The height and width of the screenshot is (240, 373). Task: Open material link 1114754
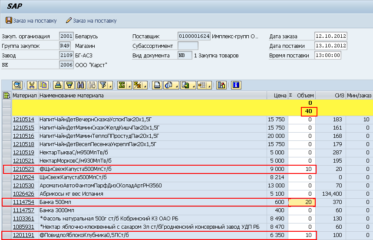(x=23, y=202)
